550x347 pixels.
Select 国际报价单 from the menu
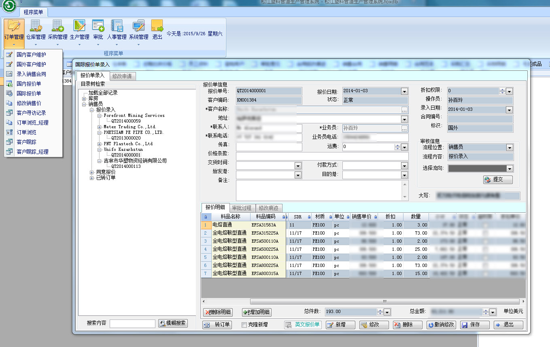click(x=29, y=93)
